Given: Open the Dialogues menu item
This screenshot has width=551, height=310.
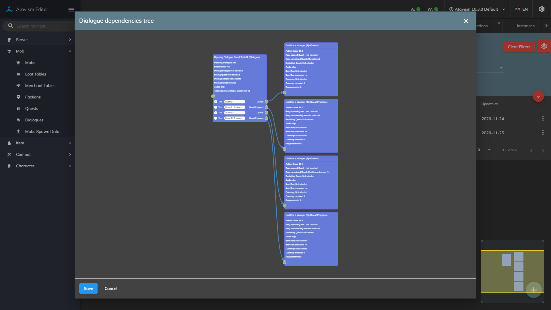Looking at the screenshot, I should [x=34, y=120].
